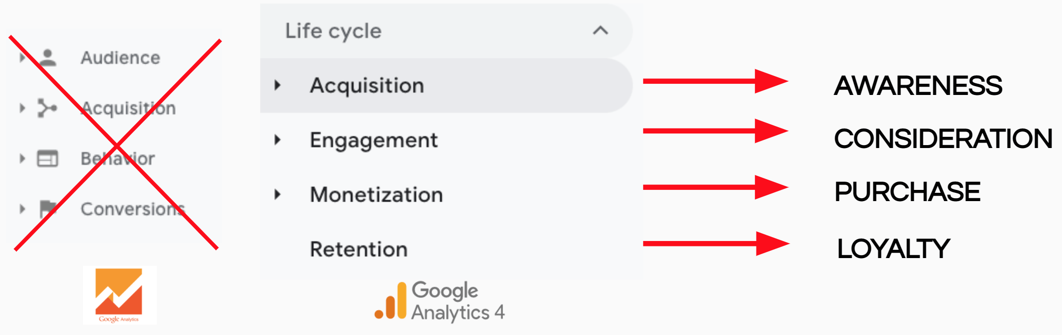Expand the Conversions arrow in old menu
This screenshot has height=335, width=1062.
(x=22, y=209)
